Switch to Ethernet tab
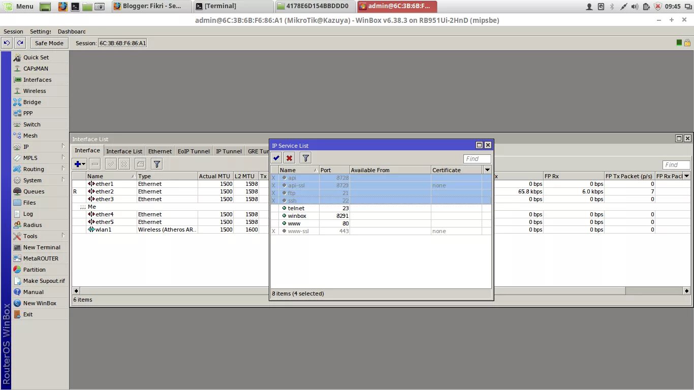Viewport: 694px width, 390px height. click(160, 151)
